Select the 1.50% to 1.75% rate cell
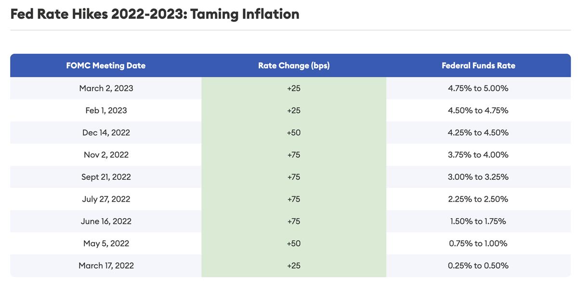The width and height of the screenshot is (578, 287). point(478,221)
